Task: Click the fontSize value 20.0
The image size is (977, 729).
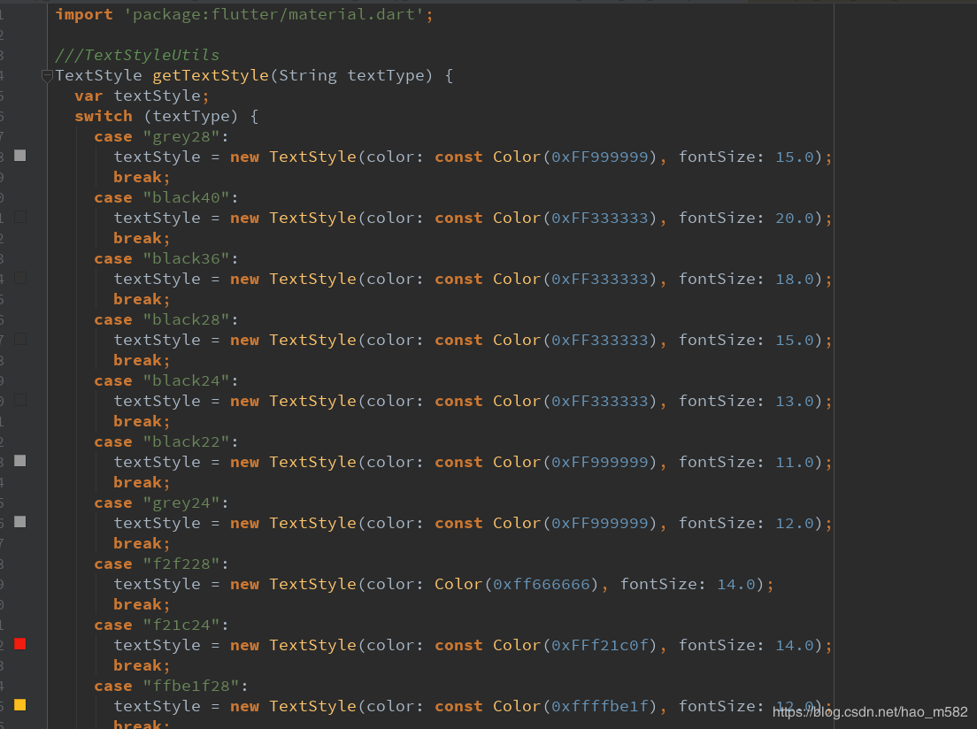Action: [795, 218]
